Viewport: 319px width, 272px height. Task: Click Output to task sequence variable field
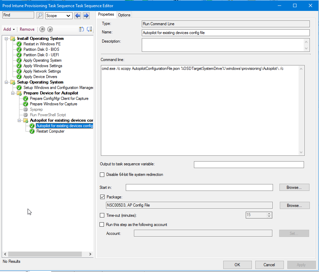(x=249, y=165)
